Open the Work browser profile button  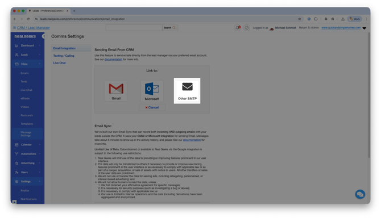(355, 19)
